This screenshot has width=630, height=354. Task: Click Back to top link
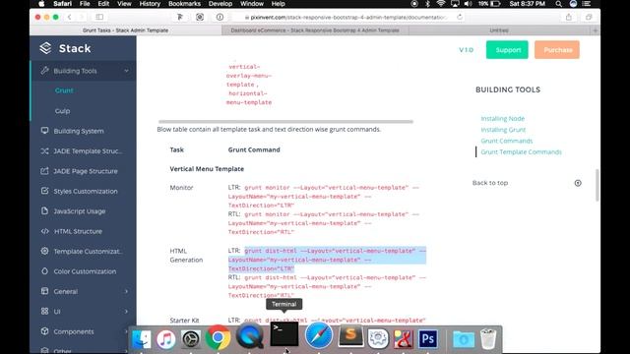pyautogui.click(x=490, y=183)
